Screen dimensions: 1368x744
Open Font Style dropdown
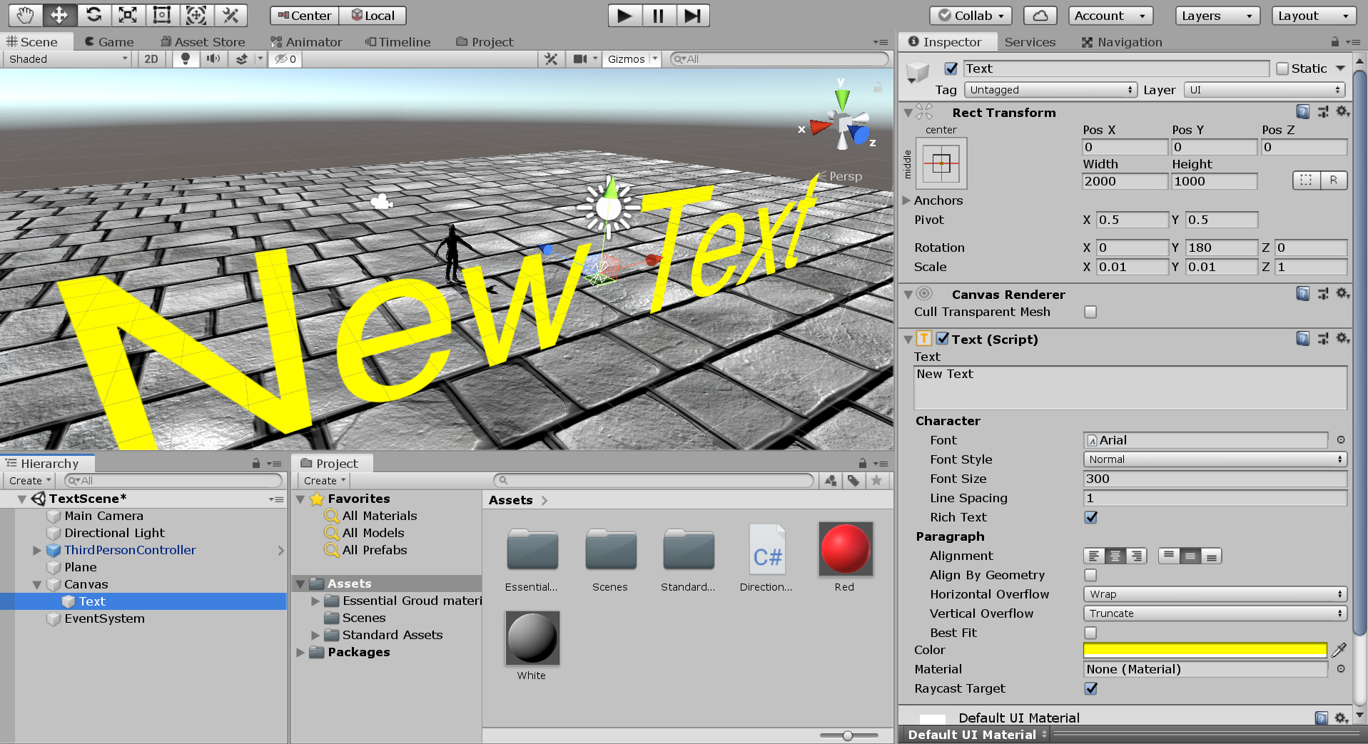pos(1215,459)
